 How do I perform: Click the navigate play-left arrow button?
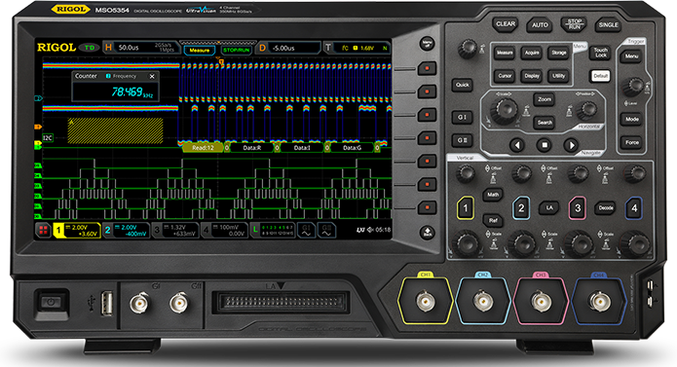pyautogui.click(x=517, y=145)
